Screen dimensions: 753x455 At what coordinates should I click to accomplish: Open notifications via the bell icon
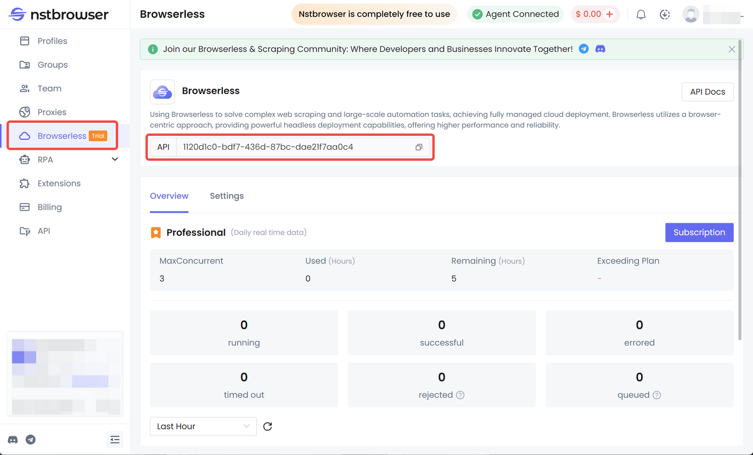click(x=641, y=15)
